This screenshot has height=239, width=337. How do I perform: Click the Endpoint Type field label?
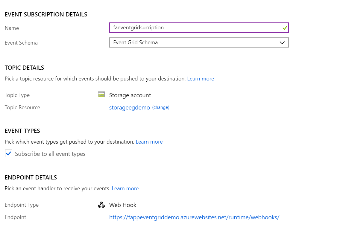pyautogui.click(x=22, y=205)
